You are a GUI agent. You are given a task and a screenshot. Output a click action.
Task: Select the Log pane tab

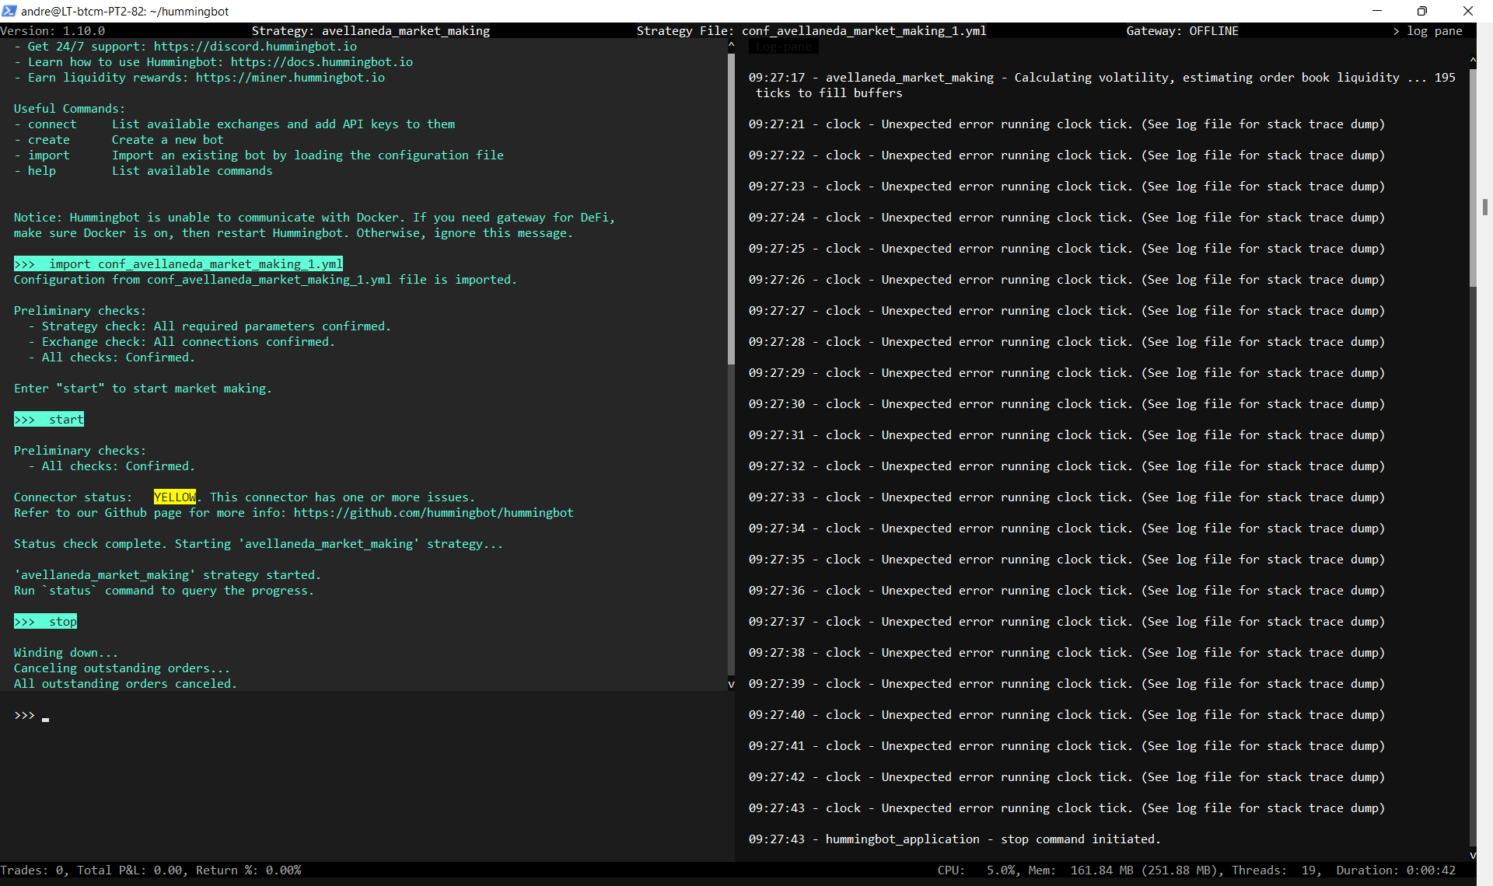pos(783,47)
